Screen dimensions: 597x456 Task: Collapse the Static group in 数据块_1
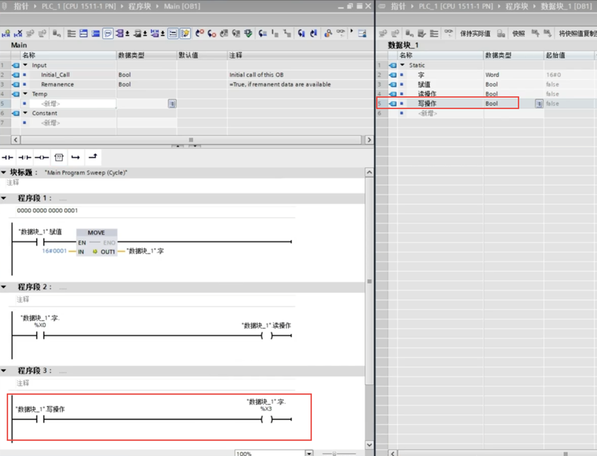click(x=402, y=65)
